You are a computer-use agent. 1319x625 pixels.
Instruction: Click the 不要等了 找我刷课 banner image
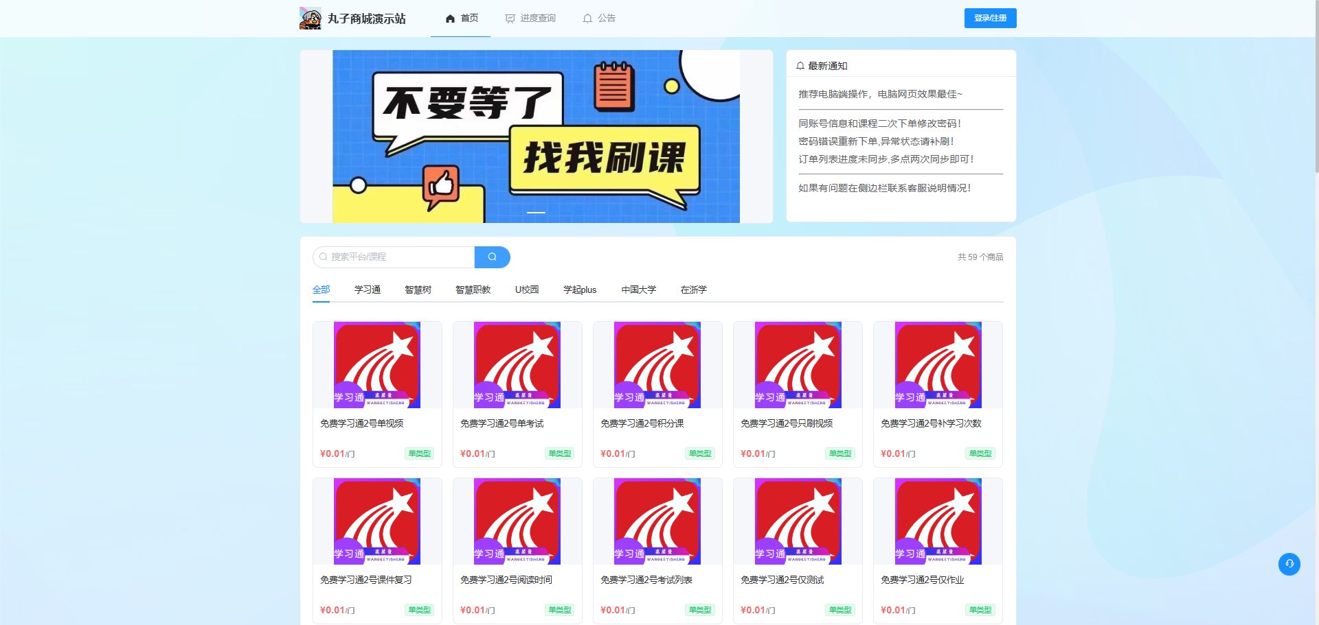[x=536, y=137]
